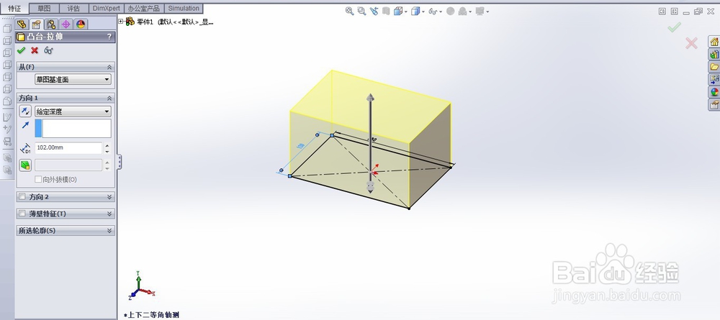Switch to the Simulation tab

tap(183, 8)
